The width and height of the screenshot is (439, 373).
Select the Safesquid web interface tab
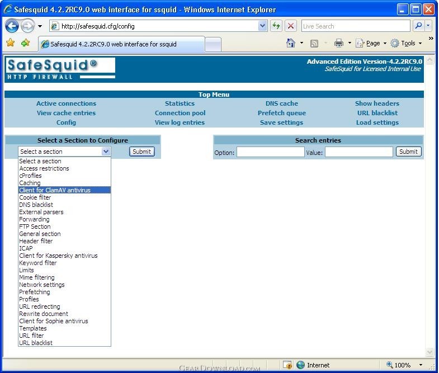click(121, 44)
